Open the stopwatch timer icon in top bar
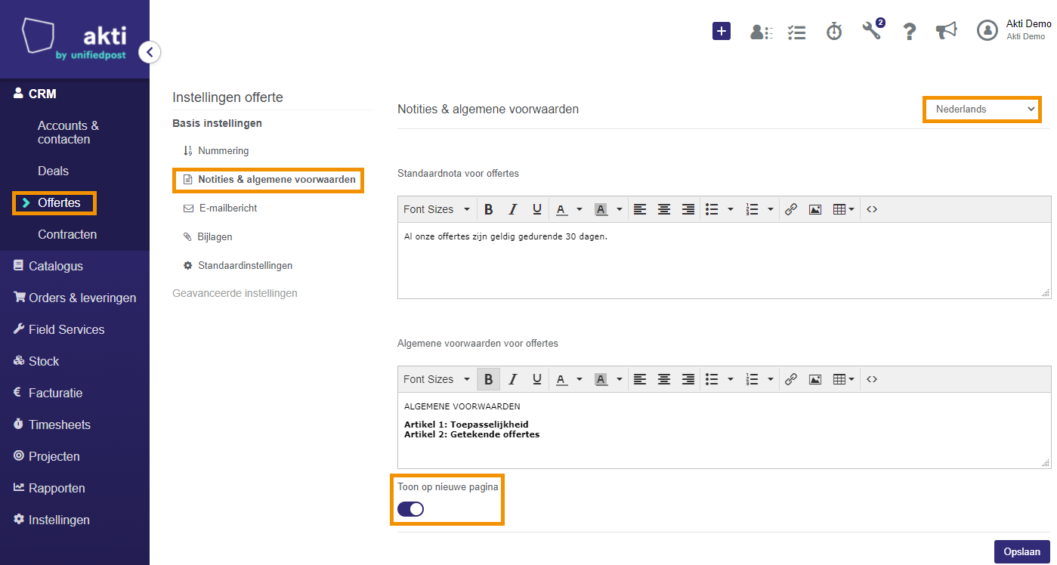This screenshot has height=565, width=1057. [834, 31]
